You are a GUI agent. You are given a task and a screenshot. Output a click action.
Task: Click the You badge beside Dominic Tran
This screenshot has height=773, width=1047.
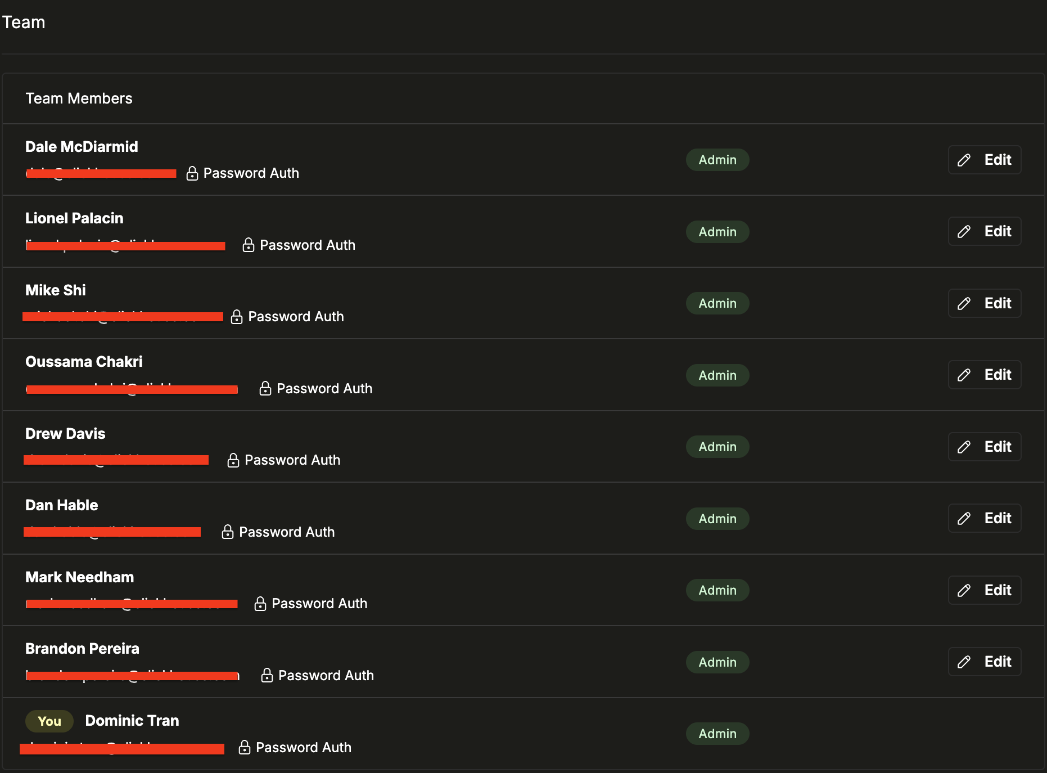(49, 721)
